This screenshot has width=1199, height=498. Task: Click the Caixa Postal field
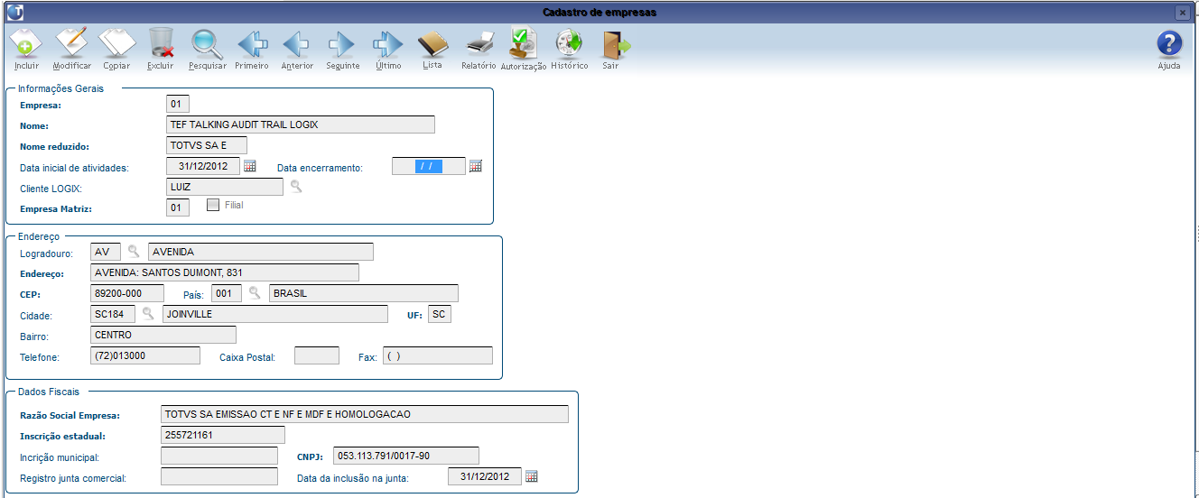(x=317, y=355)
